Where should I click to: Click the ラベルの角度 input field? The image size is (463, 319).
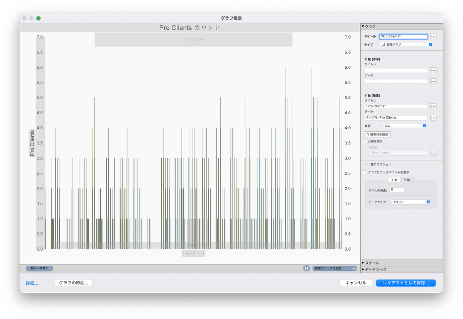(x=397, y=190)
